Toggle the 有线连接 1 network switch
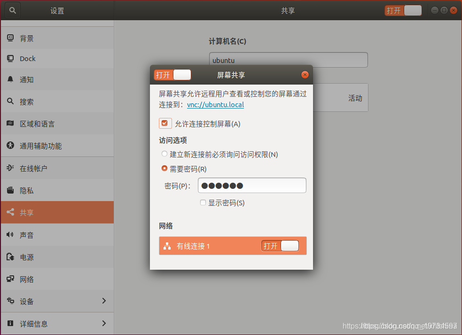The height and width of the screenshot is (335, 462). [280, 246]
